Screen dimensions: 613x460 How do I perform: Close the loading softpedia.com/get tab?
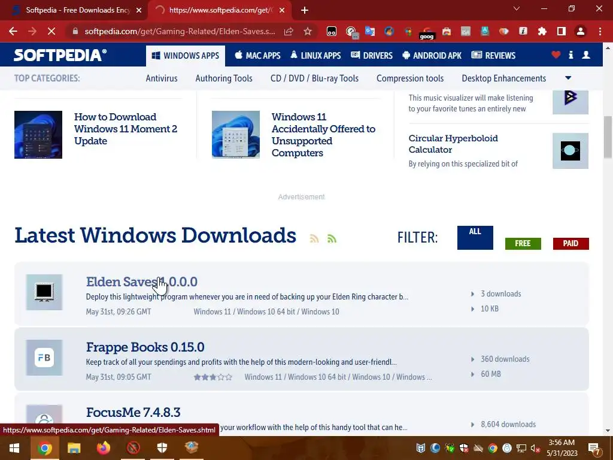tap(282, 10)
